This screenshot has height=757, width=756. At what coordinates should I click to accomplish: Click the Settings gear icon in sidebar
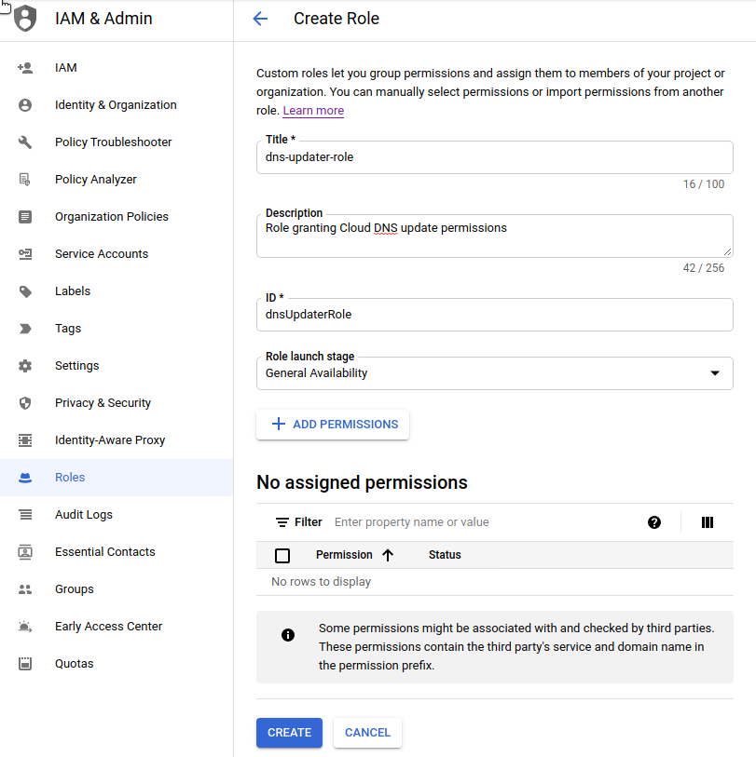[x=25, y=366]
